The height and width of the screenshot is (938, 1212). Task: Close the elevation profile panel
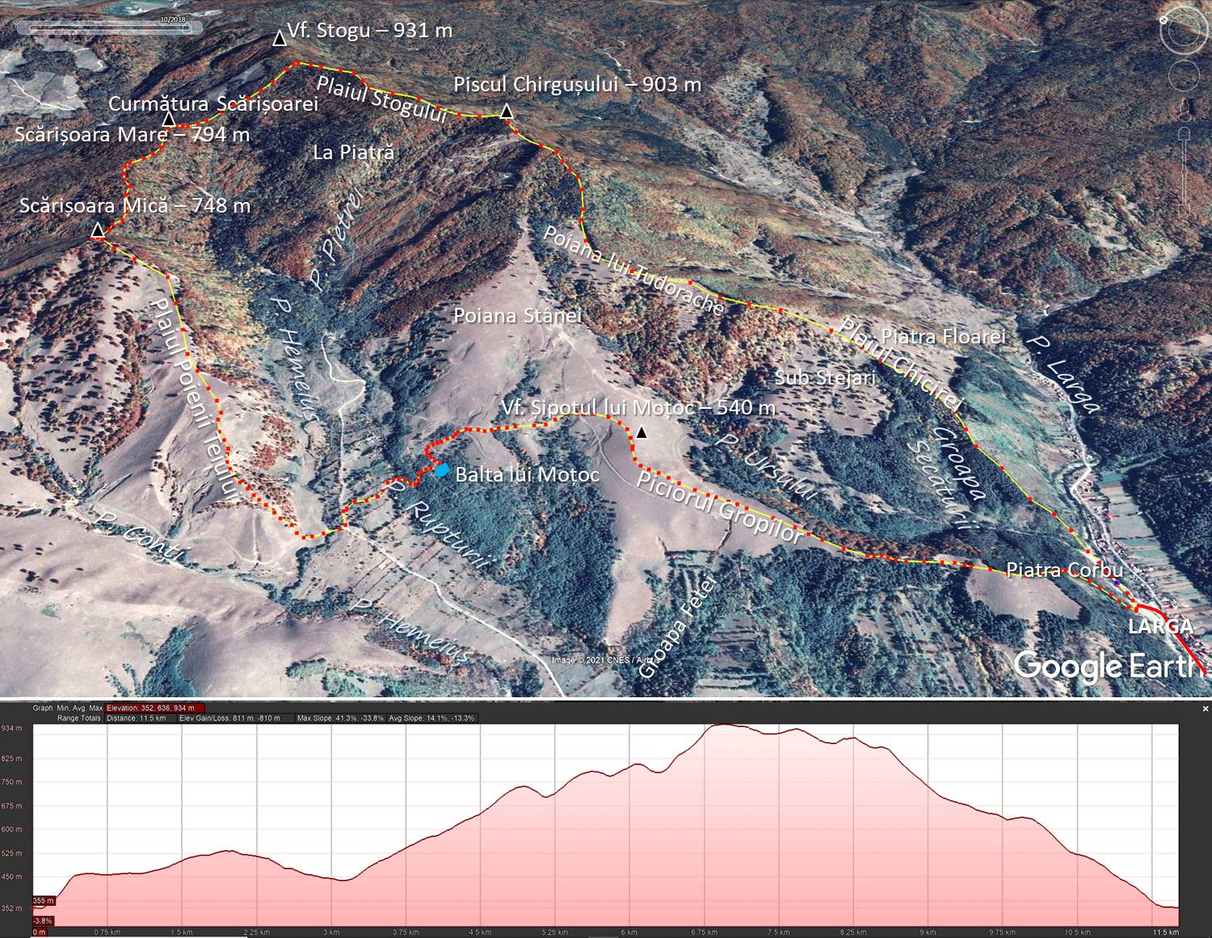[x=1205, y=709]
